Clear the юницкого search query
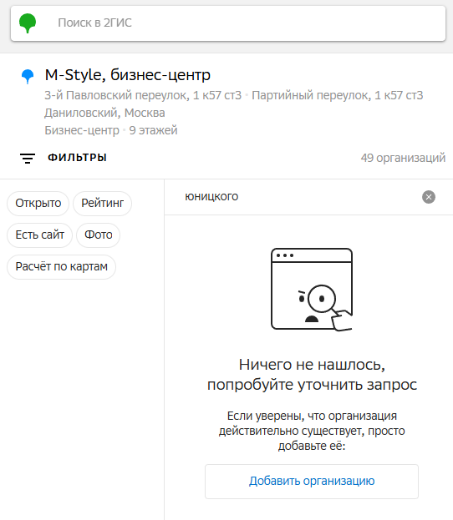The height and width of the screenshot is (520, 453). tap(429, 197)
